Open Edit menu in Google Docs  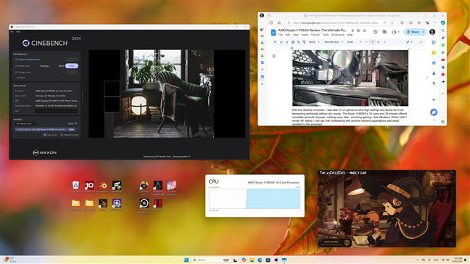click(x=288, y=35)
